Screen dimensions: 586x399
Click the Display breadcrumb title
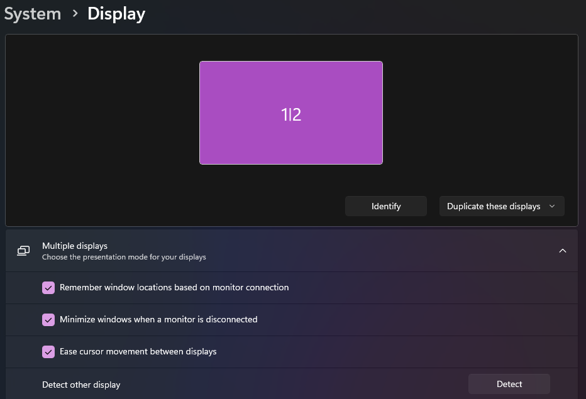[116, 13]
